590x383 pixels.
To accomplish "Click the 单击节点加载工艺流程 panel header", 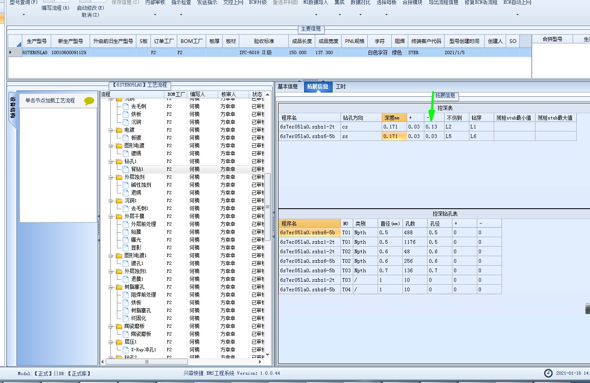I will tap(58, 100).
